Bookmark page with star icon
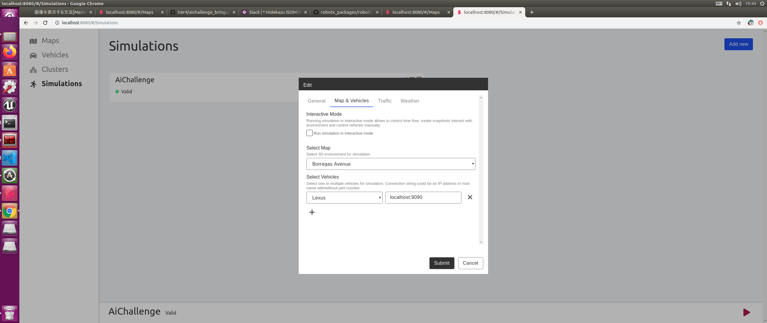This screenshot has height=323, width=767. coord(739,23)
